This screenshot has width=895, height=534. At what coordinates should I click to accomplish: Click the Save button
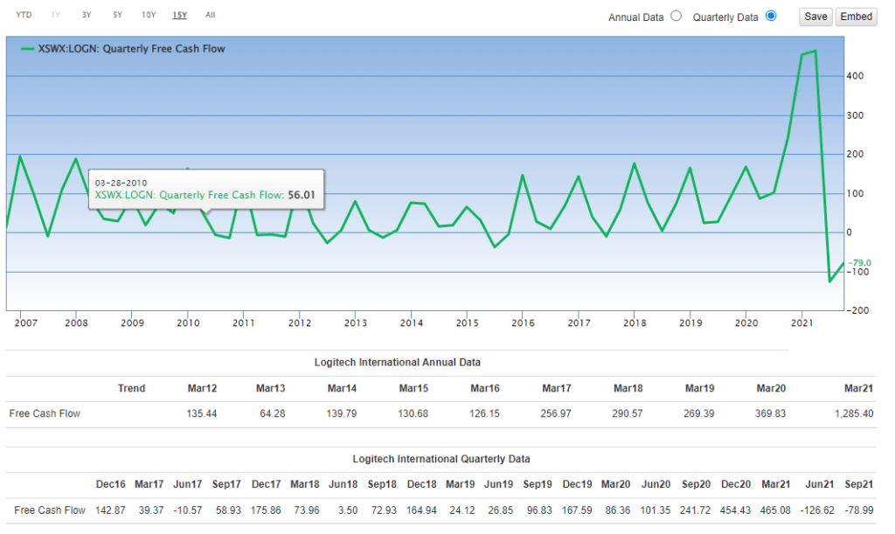(x=815, y=17)
